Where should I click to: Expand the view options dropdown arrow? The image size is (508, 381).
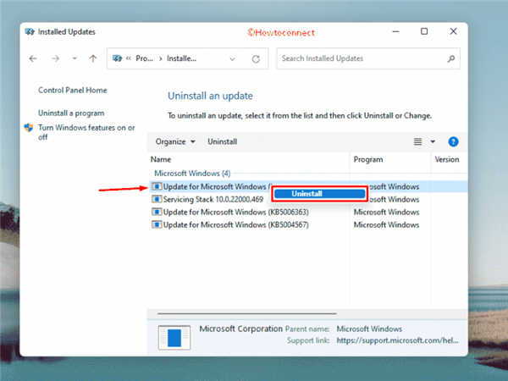433,141
